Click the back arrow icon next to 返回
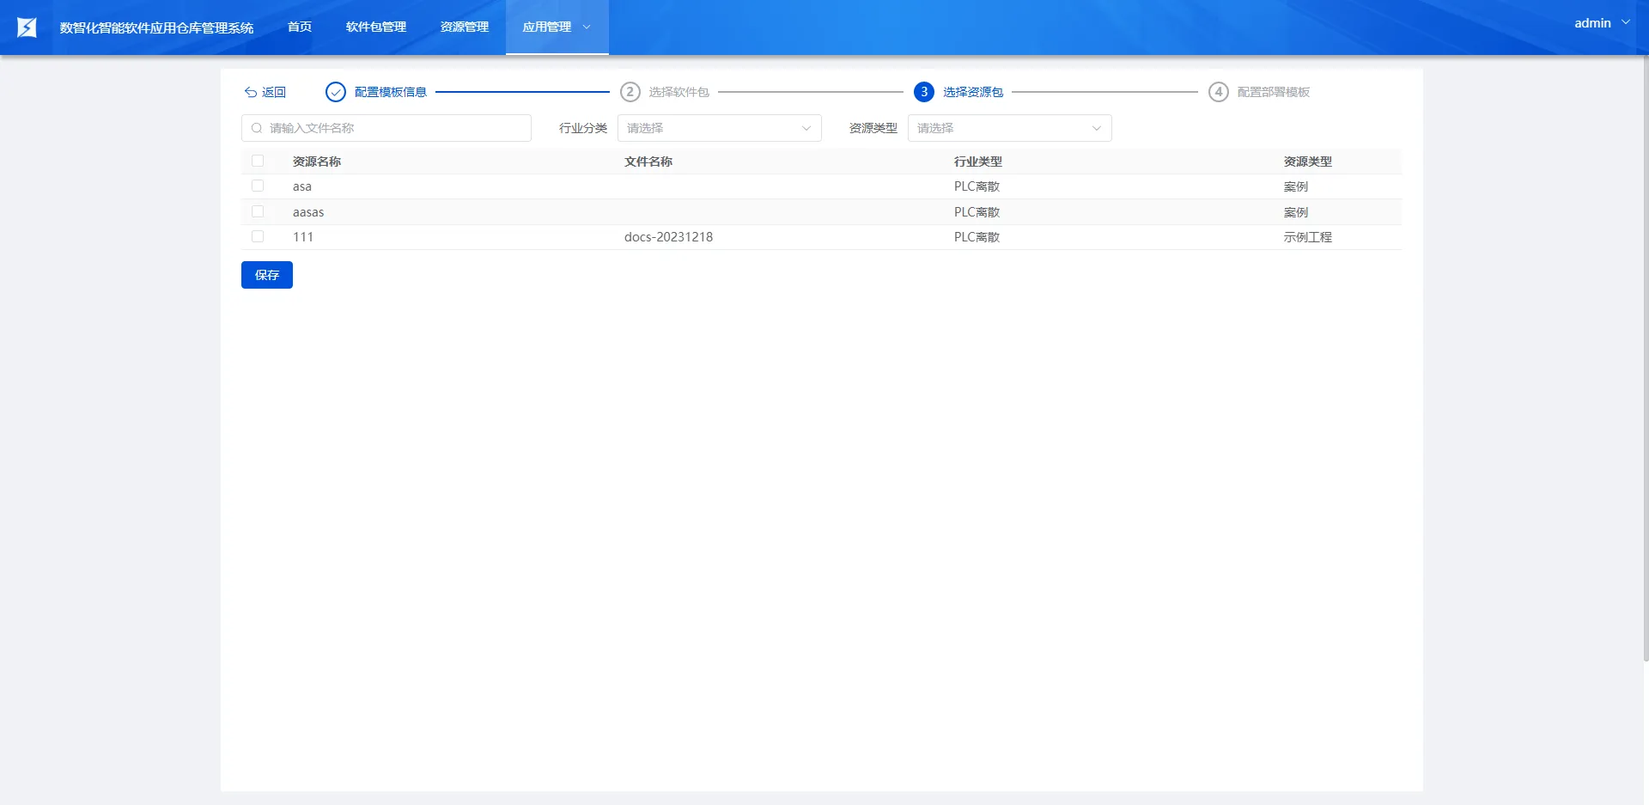The image size is (1649, 805). tap(251, 92)
